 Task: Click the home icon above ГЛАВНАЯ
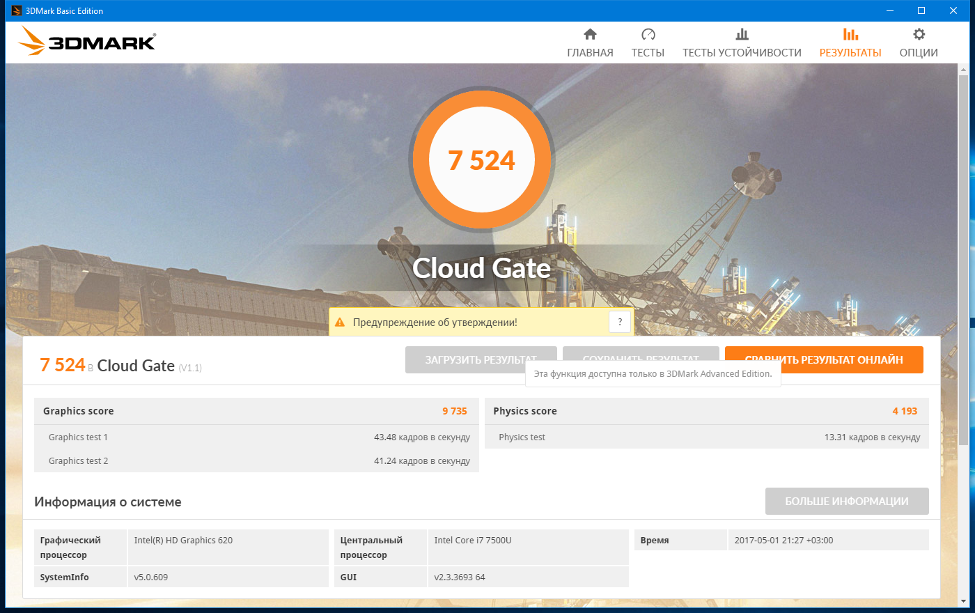coord(590,34)
